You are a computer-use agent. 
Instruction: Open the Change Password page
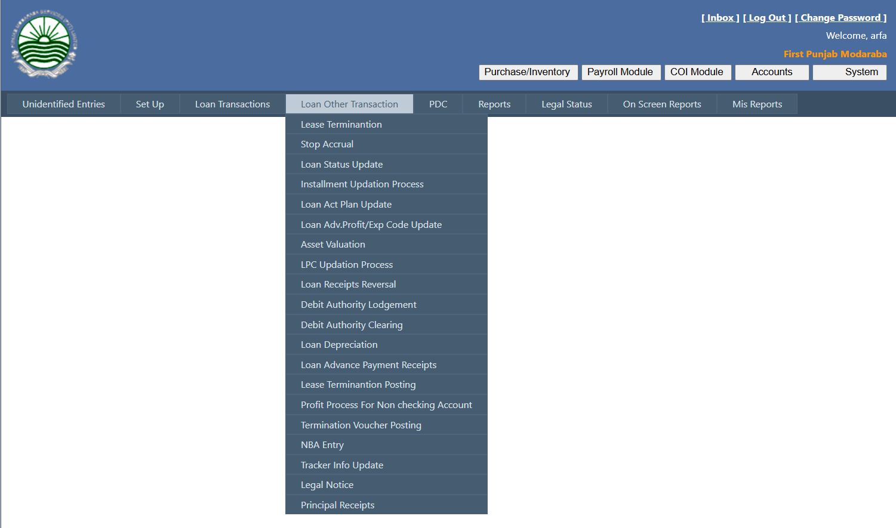pos(841,17)
